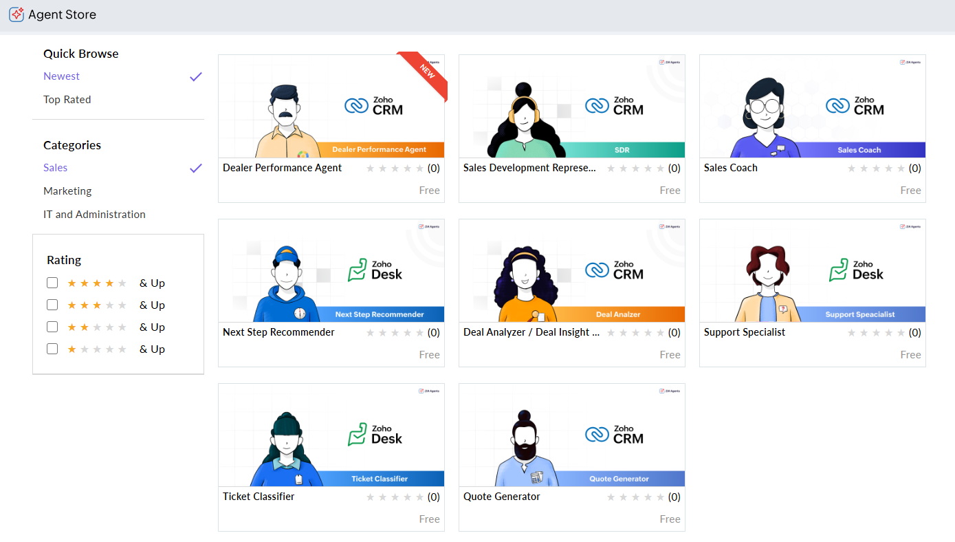The height and width of the screenshot is (542, 955).
Task: Select Top Rated in Quick Browse
Action: click(67, 100)
